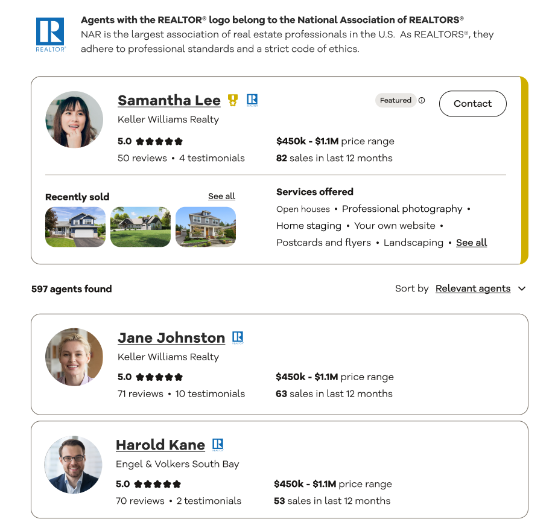Screen dimensions: 555x522
Task: Open the middle recently sold lawn photo
Action: 141,227
